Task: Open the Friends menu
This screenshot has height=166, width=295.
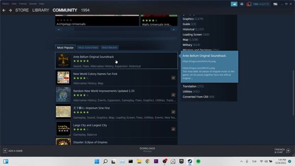Action: 23,4
